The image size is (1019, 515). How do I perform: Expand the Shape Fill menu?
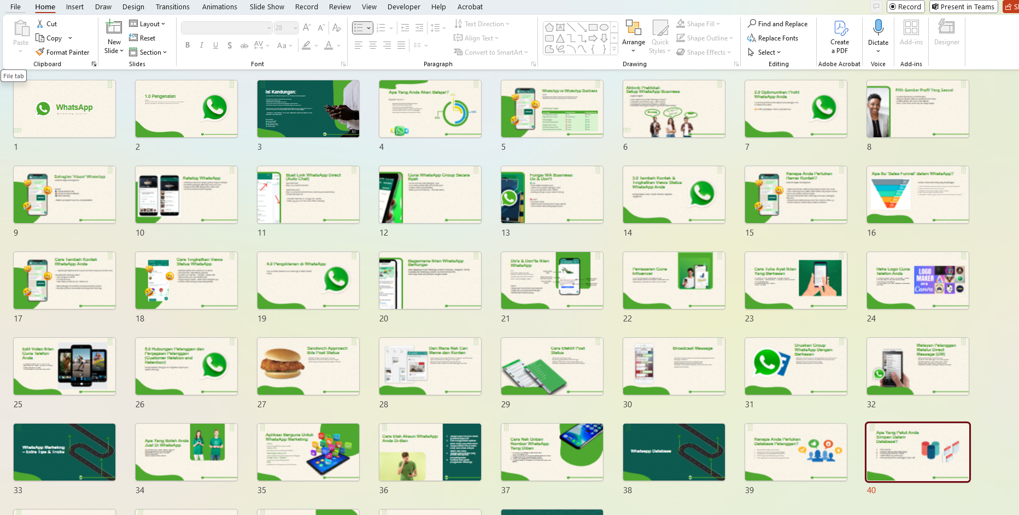point(698,24)
